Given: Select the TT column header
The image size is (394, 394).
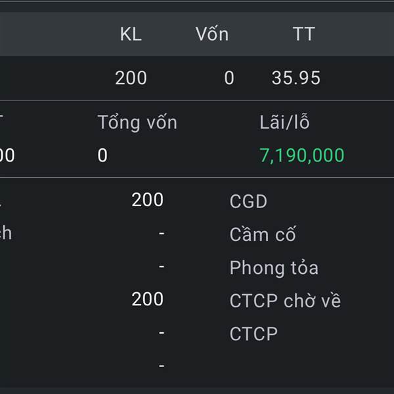Looking at the screenshot, I should pos(303,35).
